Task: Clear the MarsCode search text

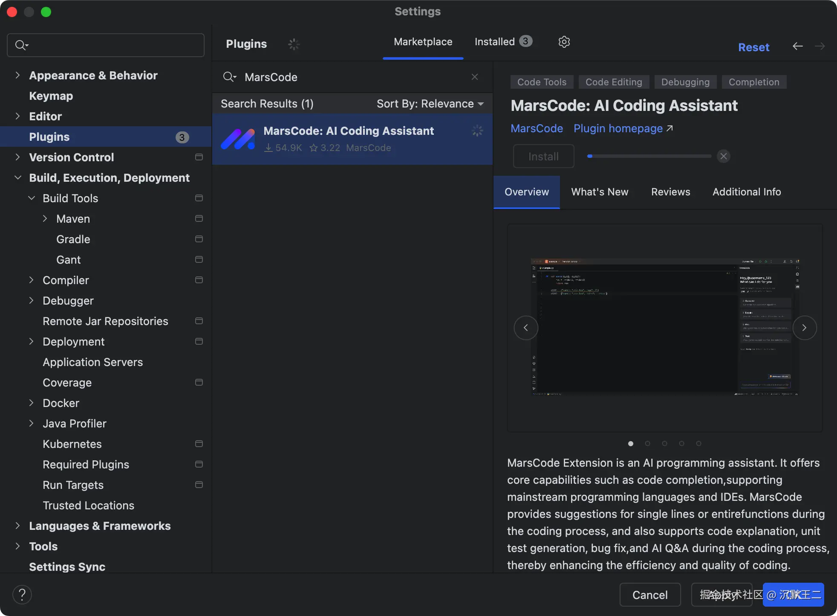Action: tap(474, 77)
